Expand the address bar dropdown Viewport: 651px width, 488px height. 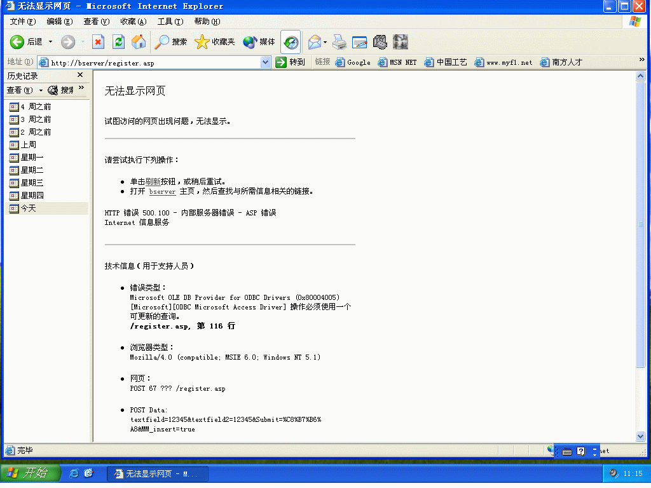266,62
